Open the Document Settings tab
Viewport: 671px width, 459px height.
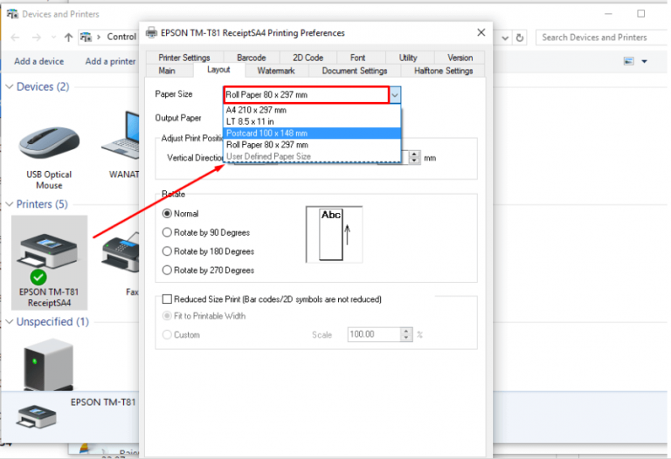(355, 71)
